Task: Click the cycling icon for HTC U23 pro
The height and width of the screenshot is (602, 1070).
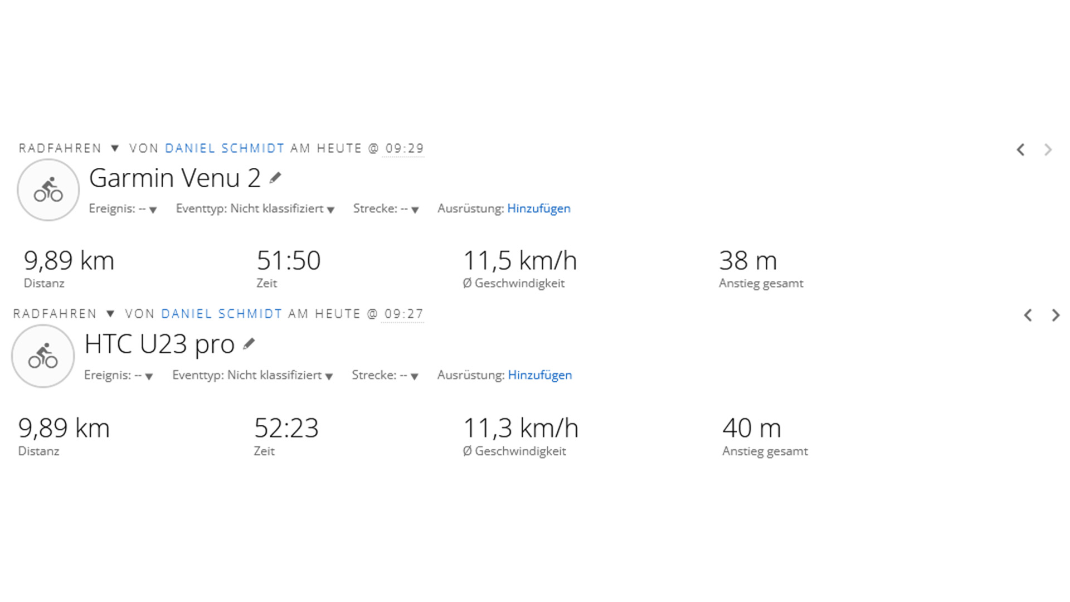Action: (43, 356)
